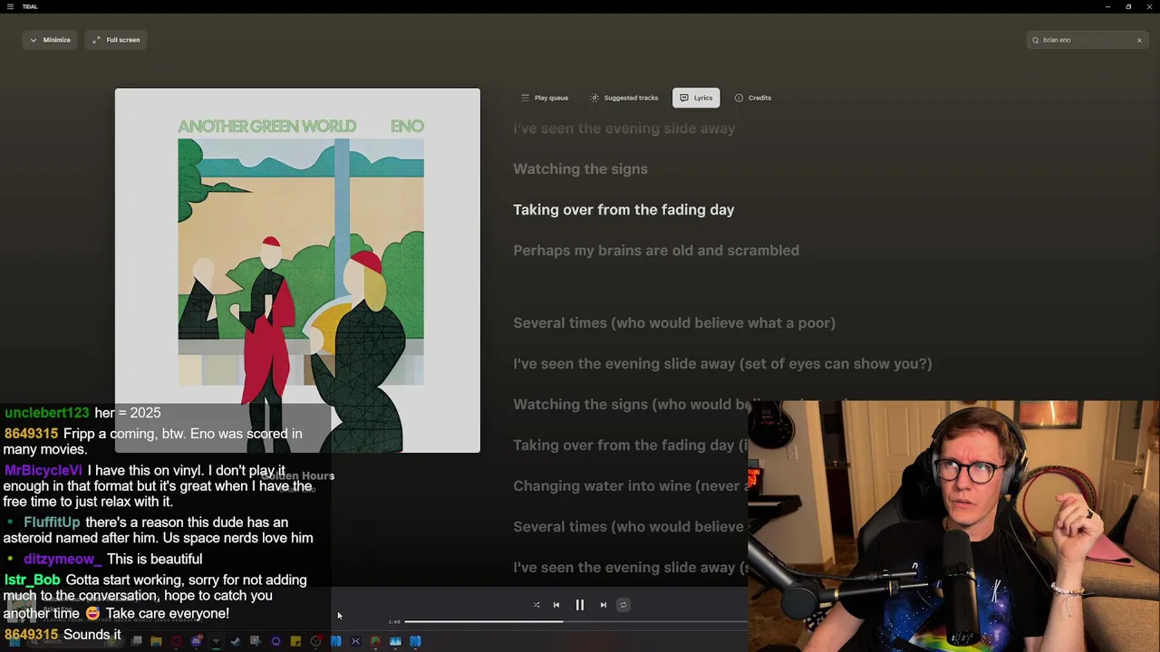Screen dimensions: 1160x652
Task: Clear the 'brian eno' search text
Action: coord(1139,40)
